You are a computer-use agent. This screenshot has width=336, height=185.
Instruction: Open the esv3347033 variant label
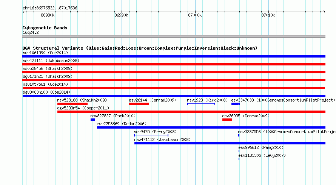coord(283,100)
